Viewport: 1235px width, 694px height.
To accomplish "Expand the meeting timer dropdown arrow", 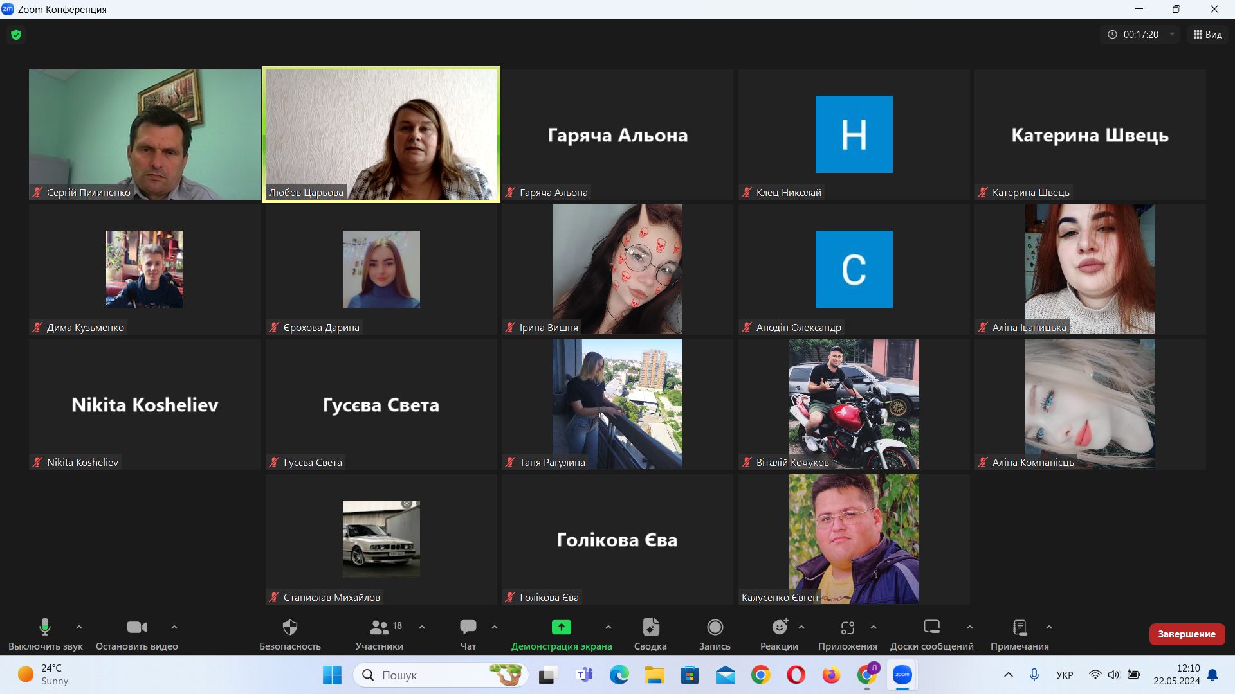I will [x=1172, y=35].
